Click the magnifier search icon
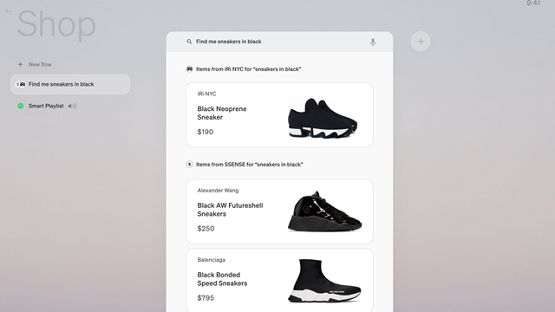This screenshot has width=555, height=312. [189, 42]
